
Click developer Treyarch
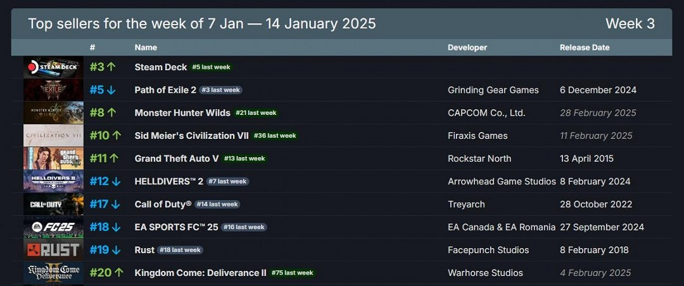pyautogui.click(x=466, y=205)
